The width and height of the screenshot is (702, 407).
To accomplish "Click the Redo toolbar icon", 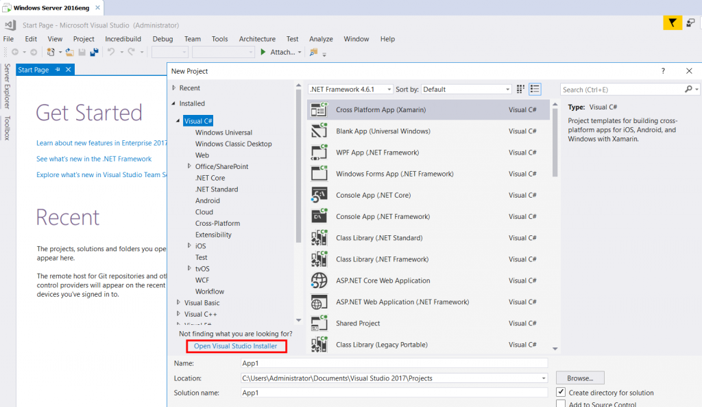I will click(x=131, y=52).
